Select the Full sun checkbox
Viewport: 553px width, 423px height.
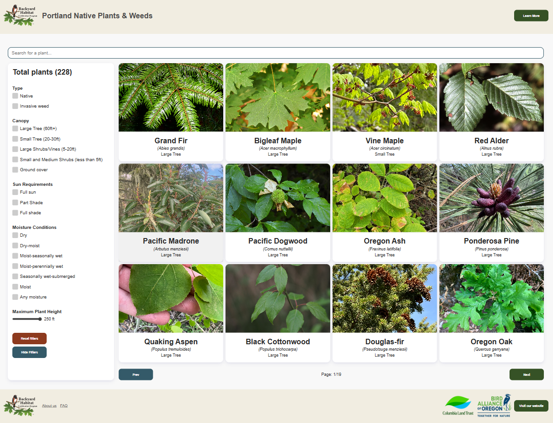(x=15, y=192)
